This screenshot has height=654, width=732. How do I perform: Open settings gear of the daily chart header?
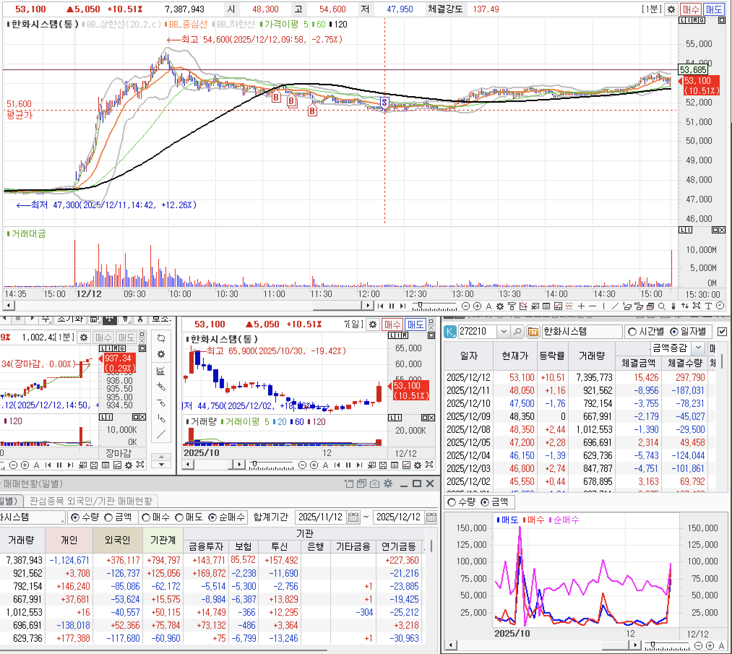(x=373, y=324)
